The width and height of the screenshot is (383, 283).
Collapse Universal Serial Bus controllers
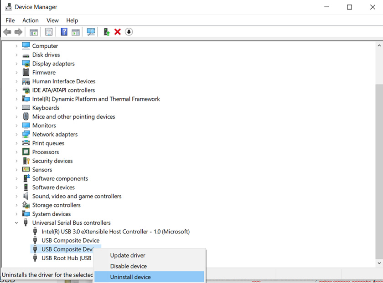tap(16, 223)
